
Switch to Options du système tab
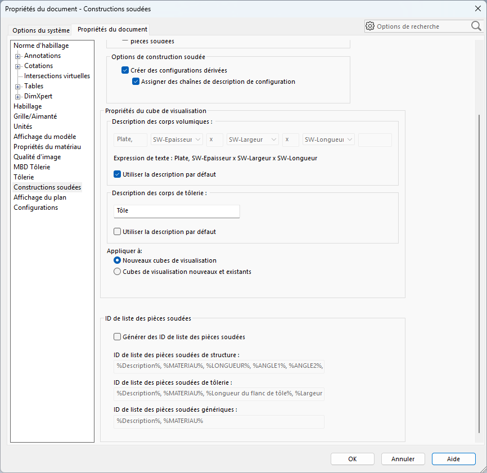41,30
